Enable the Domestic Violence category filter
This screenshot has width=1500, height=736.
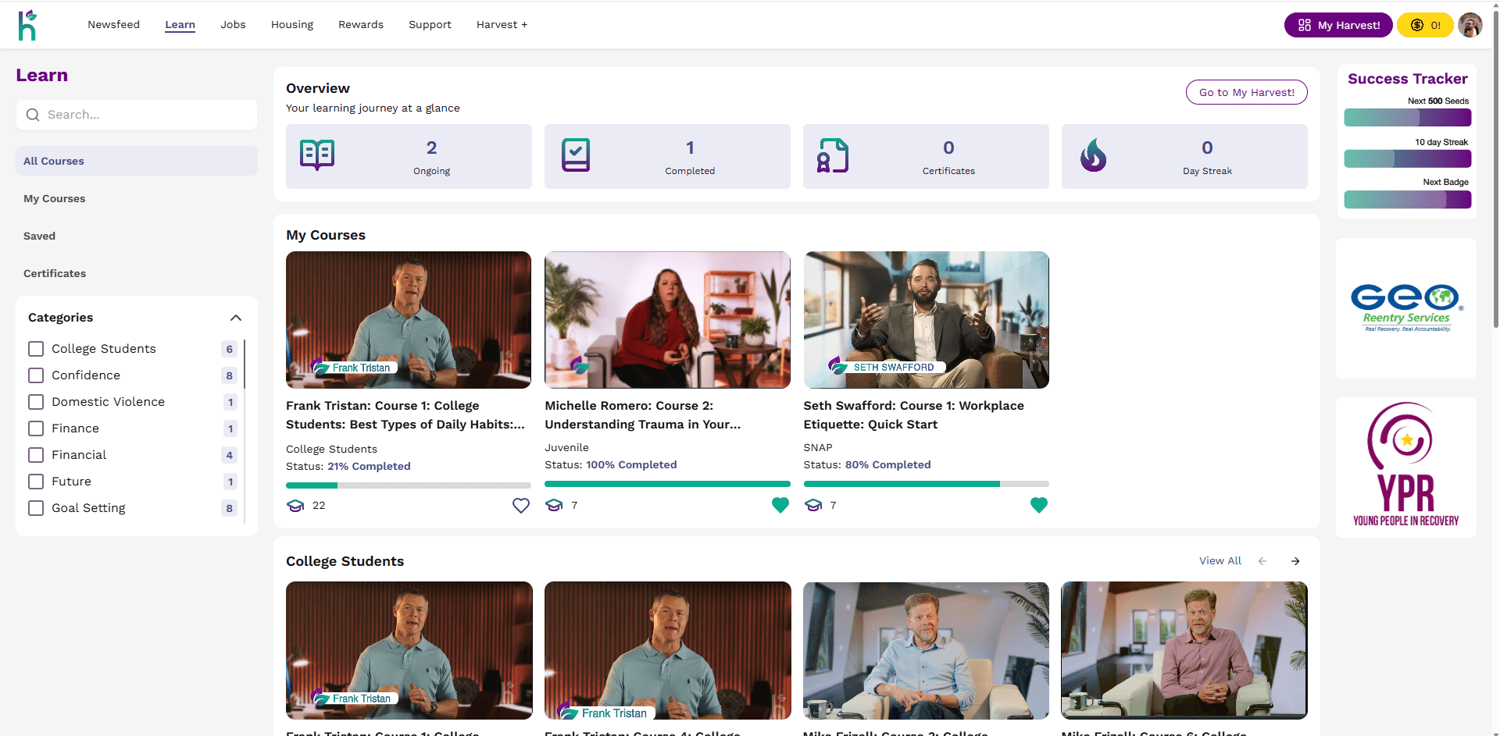tap(36, 402)
